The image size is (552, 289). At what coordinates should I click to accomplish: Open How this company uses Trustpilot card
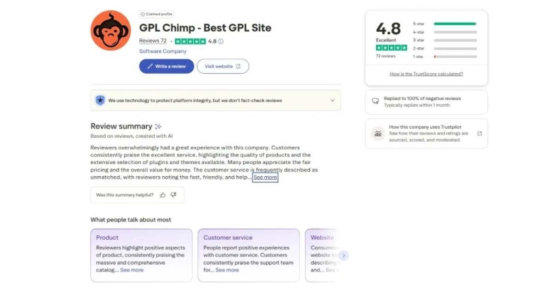tap(426, 133)
